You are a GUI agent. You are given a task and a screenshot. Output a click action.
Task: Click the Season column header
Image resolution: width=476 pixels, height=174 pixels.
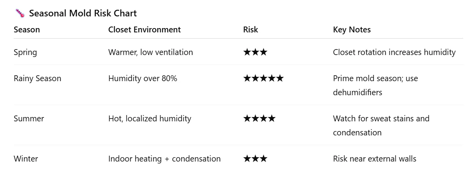[x=27, y=30]
